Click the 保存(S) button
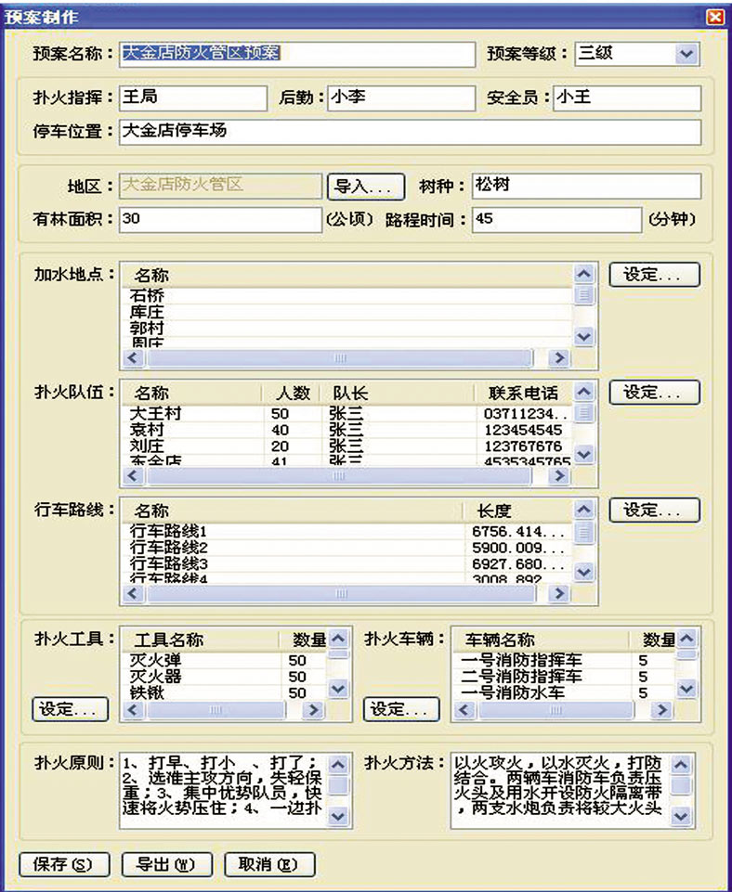Screen dimensions: 732x892 (x=64, y=865)
